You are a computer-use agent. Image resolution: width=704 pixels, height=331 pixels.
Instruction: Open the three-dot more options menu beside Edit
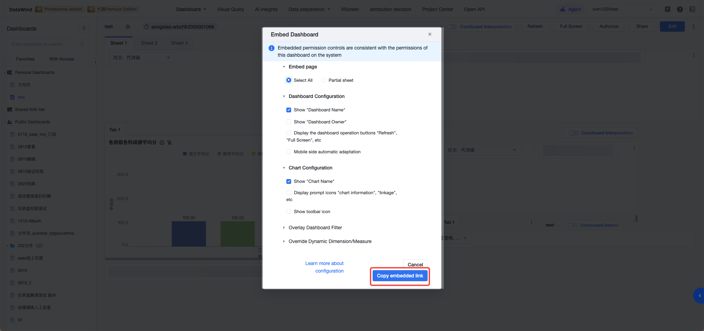coord(693,26)
